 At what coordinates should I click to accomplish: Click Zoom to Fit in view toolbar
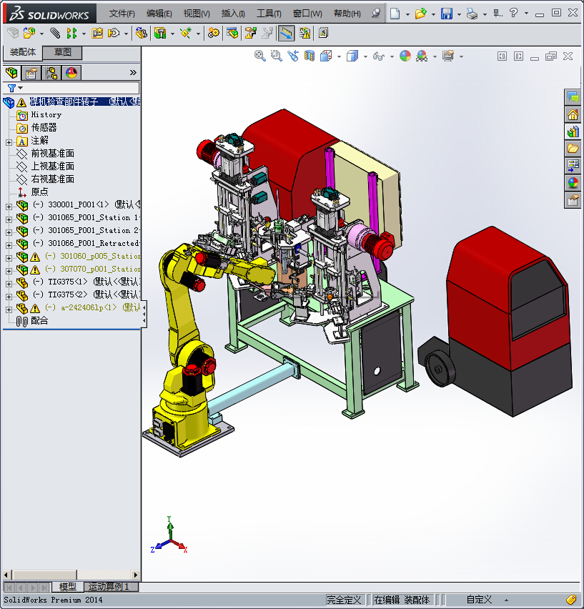pos(259,56)
